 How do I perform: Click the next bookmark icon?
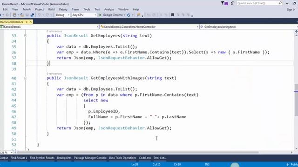click(183, 15)
